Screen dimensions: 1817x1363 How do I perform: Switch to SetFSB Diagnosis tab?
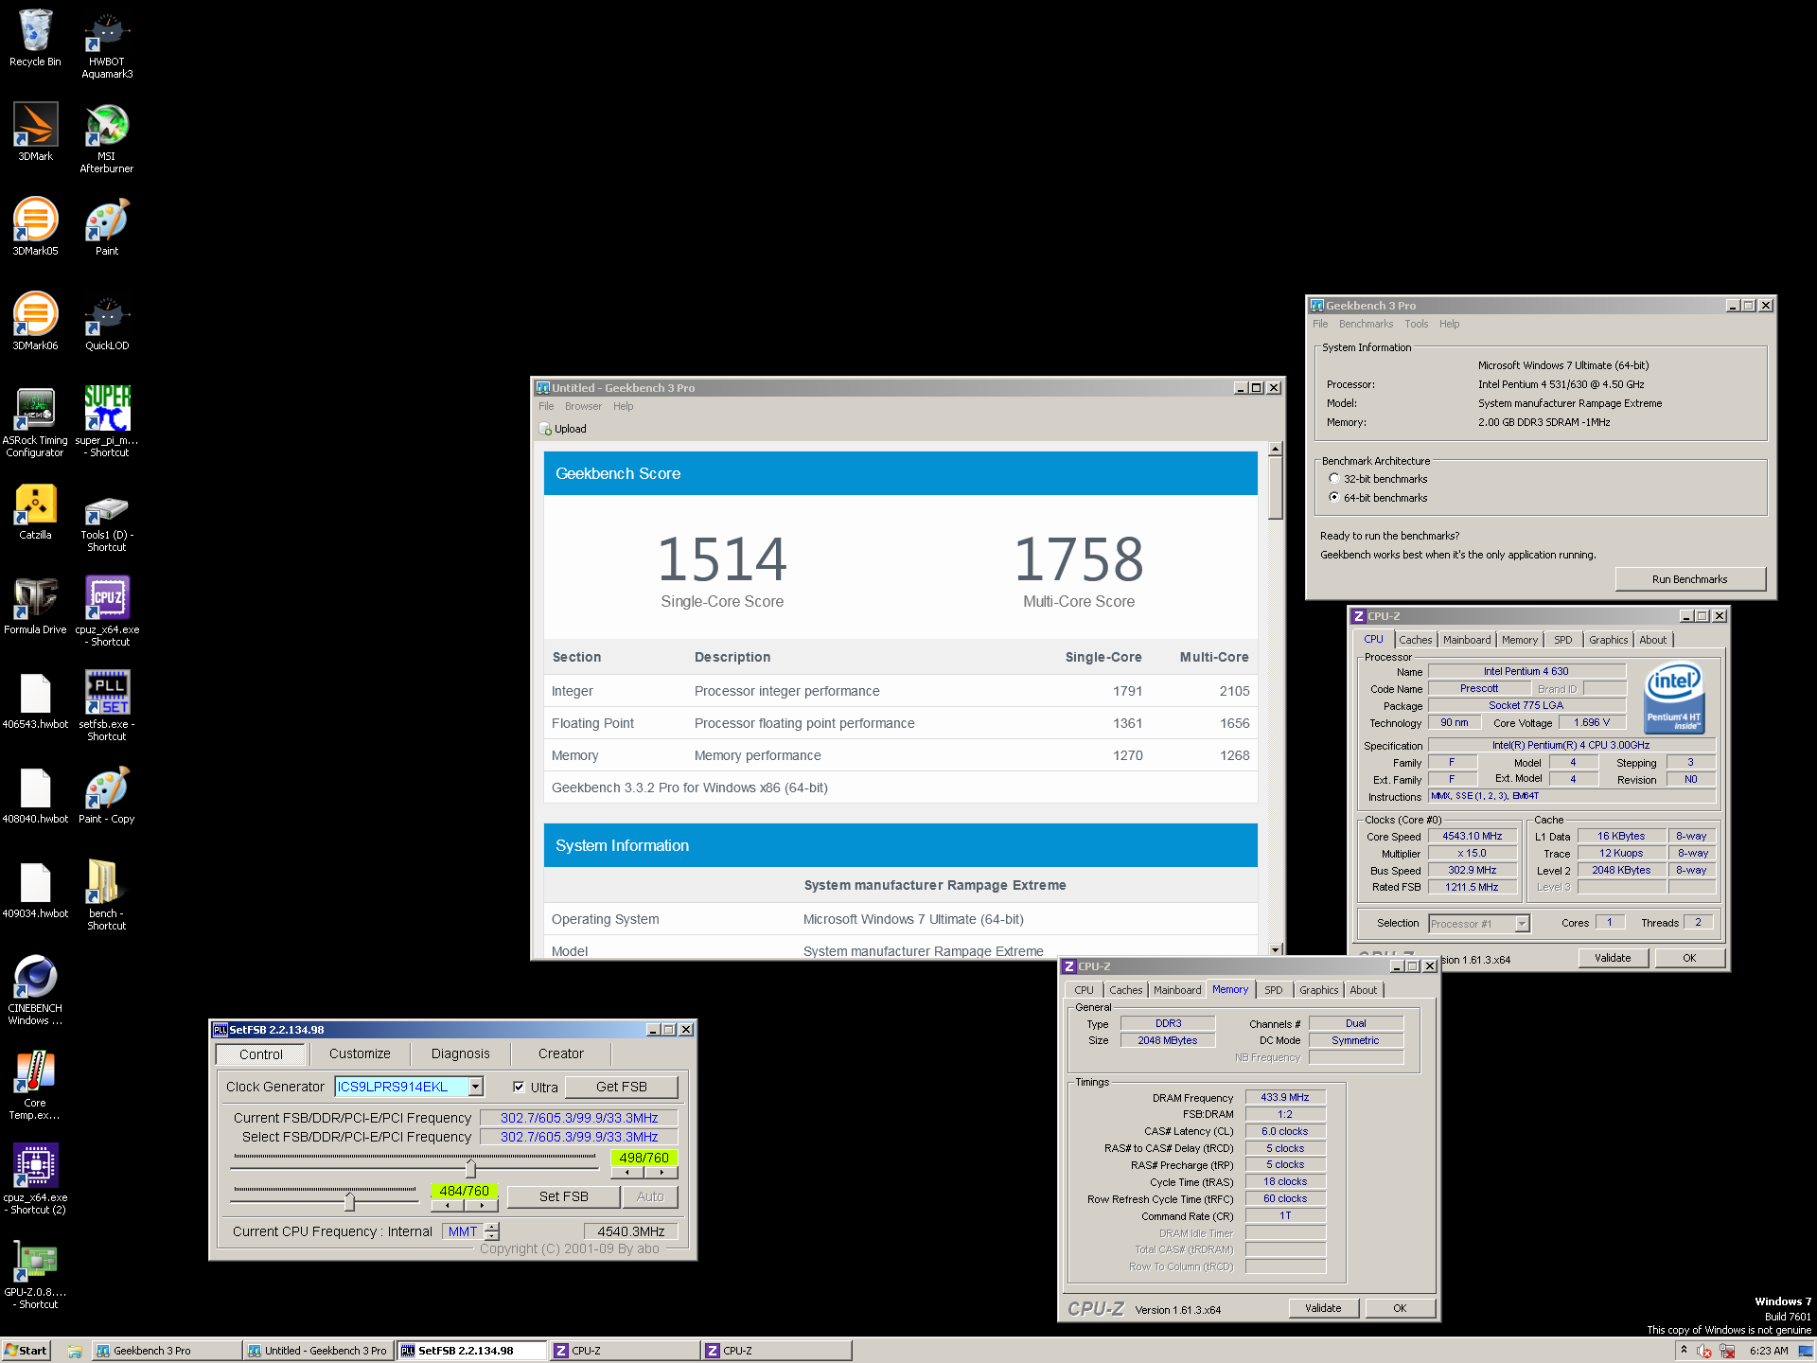click(460, 1053)
